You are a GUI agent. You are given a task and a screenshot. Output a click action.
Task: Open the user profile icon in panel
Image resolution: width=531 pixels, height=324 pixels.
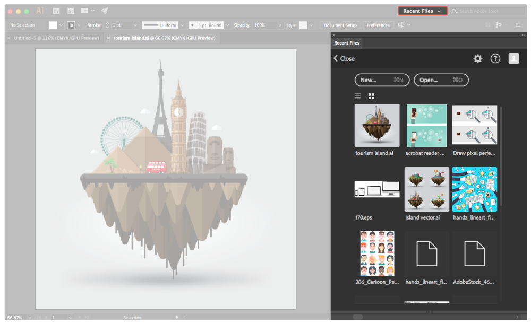pos(513,58)
